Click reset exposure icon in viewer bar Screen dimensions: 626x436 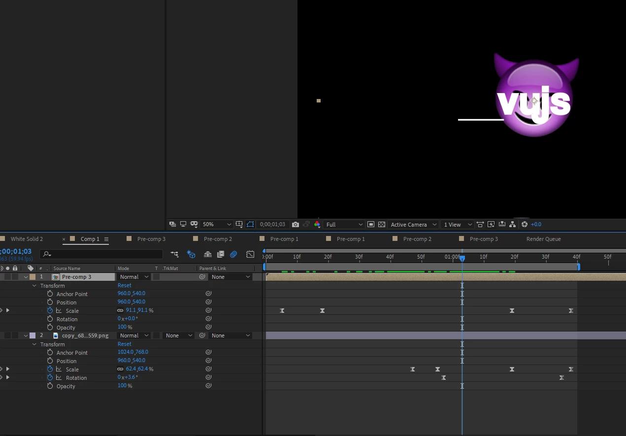click(525, 224)
